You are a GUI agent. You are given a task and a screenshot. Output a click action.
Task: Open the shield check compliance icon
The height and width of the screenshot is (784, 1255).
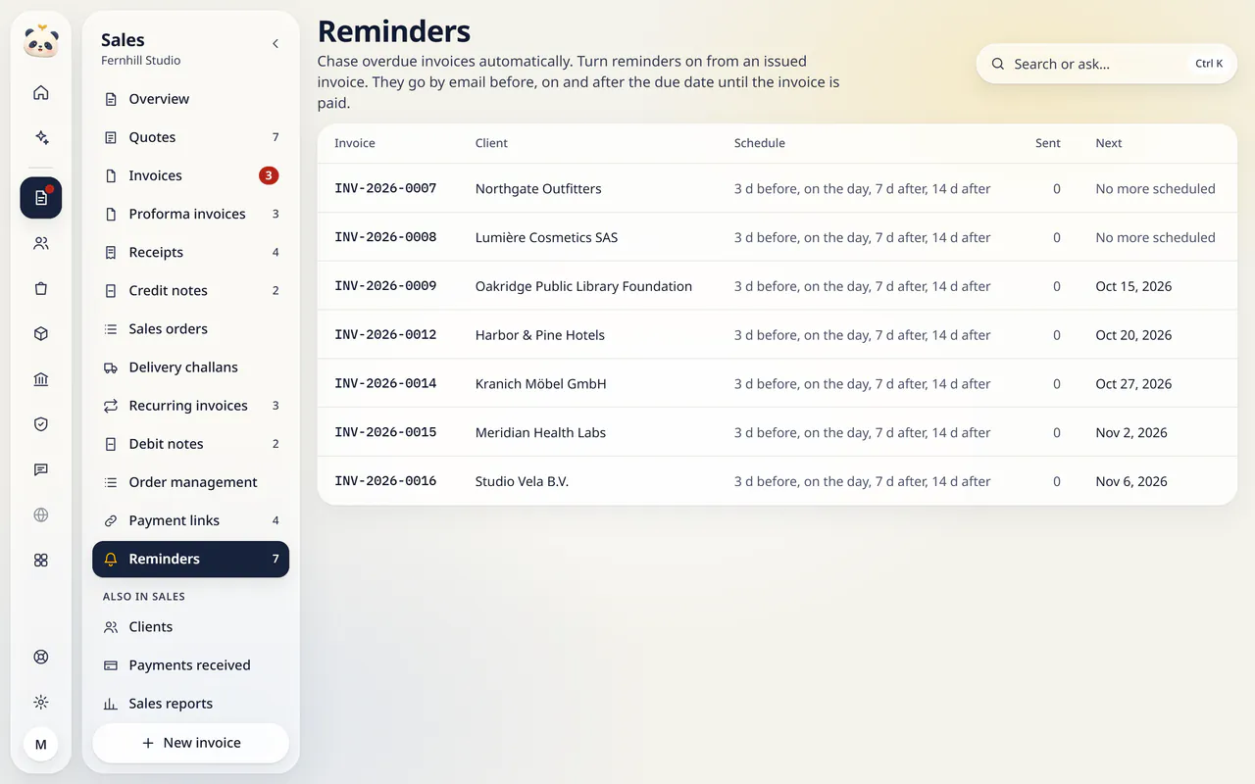(x=41, y=424)
